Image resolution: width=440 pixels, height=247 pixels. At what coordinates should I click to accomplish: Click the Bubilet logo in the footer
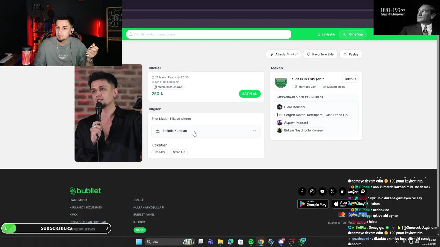[85, 191]
